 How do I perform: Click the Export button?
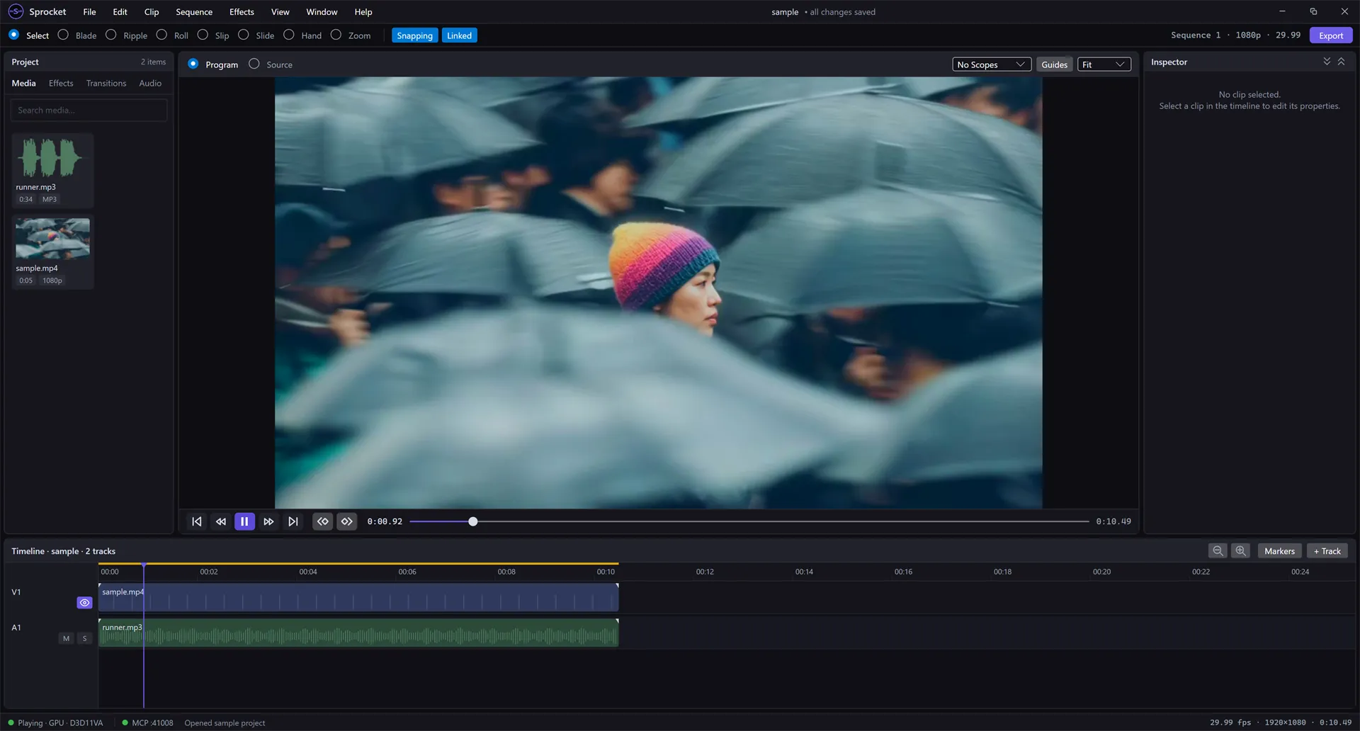[x=1330, y=35]
